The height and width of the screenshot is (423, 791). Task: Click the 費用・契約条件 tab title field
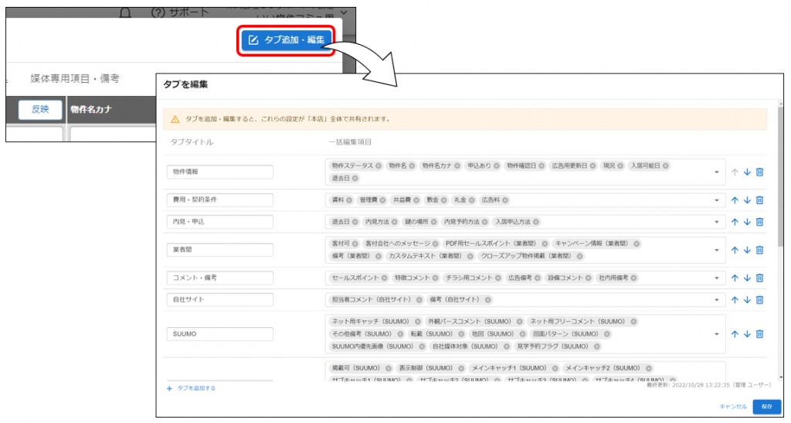[220, 200]
